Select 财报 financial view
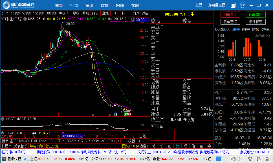 tap(256, 29)
